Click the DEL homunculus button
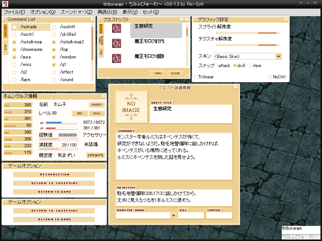Viewport: 322px width, 241px height. (x=80, y=113)
